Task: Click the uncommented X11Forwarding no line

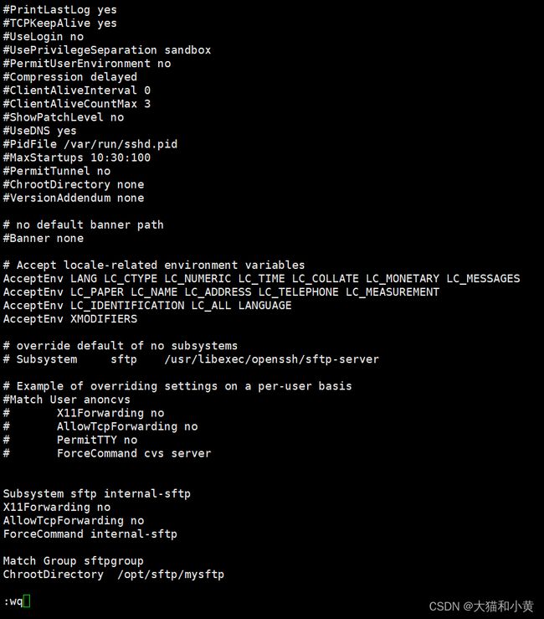Action: pyautogui.click(x=57, y=508)
